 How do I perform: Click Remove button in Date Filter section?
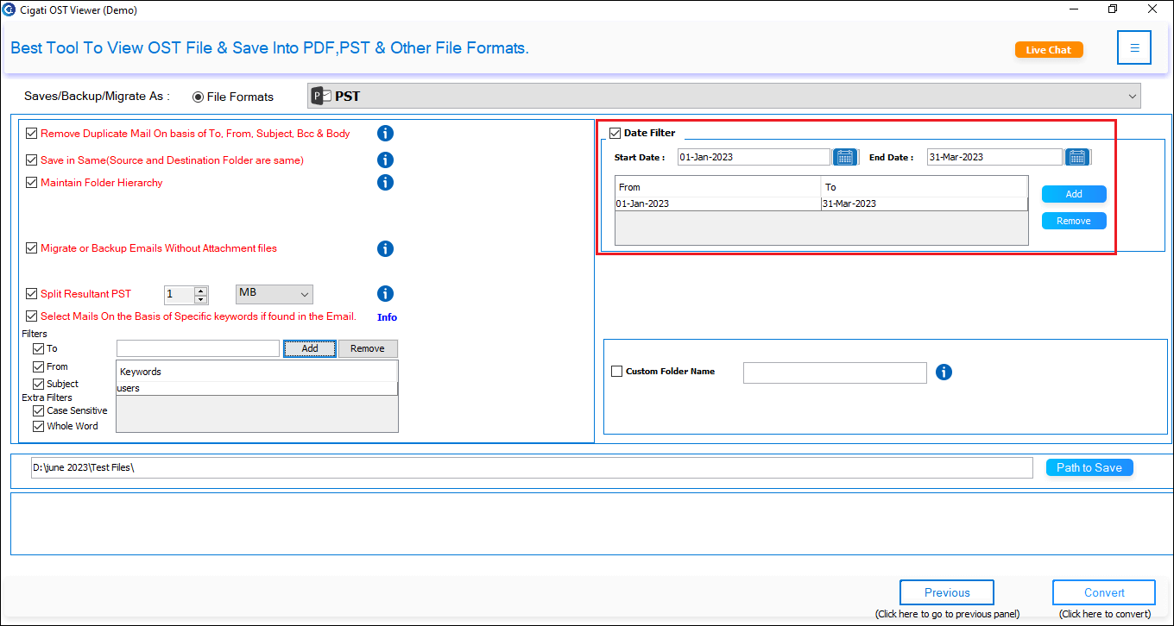(x=1074, y=221)
